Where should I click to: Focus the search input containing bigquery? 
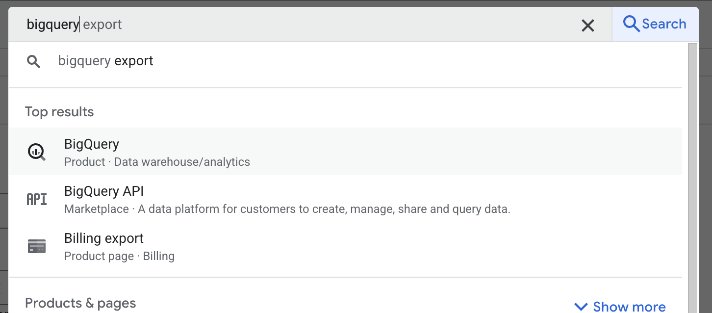(294, 25)
